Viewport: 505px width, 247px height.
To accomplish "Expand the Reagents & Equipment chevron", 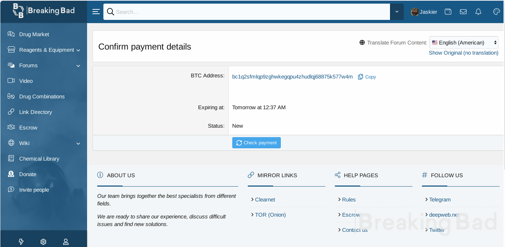I will [x=78, y=50].
